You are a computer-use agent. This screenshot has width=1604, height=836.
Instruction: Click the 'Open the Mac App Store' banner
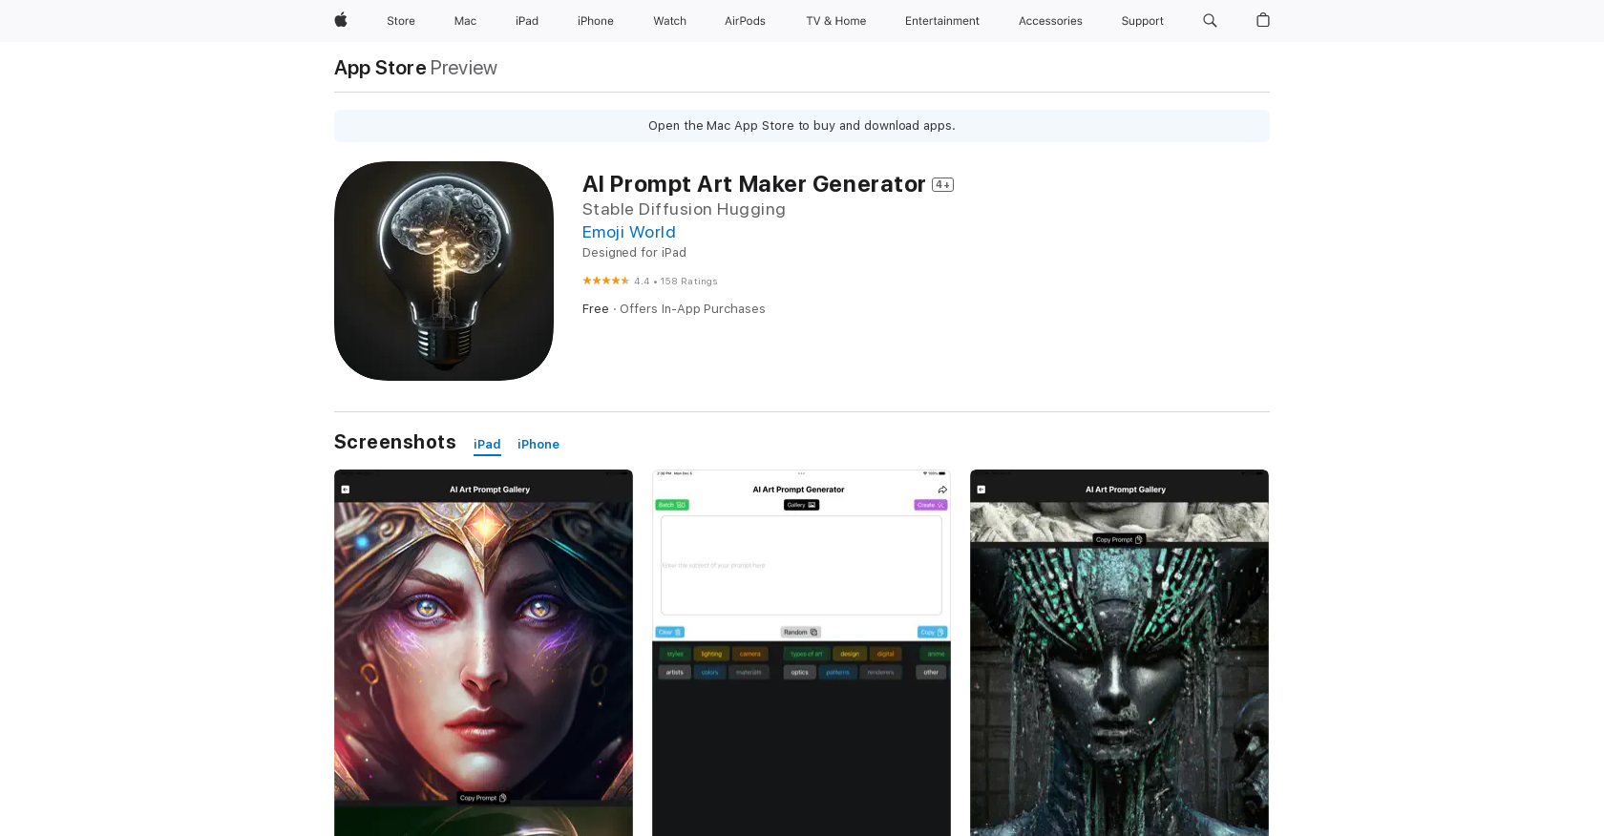click(x=802, y=126)
